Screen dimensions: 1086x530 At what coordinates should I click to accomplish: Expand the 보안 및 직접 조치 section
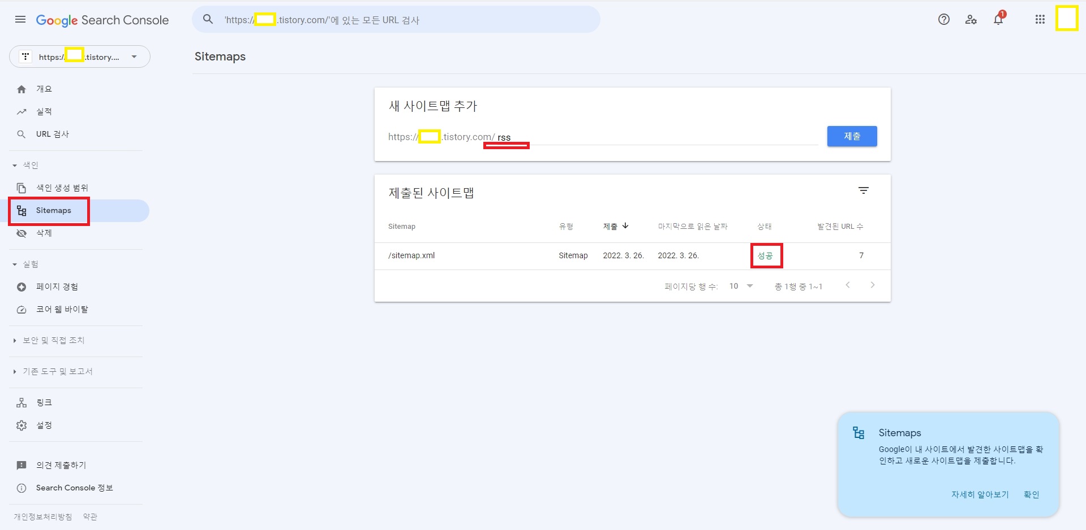(15, 341)
